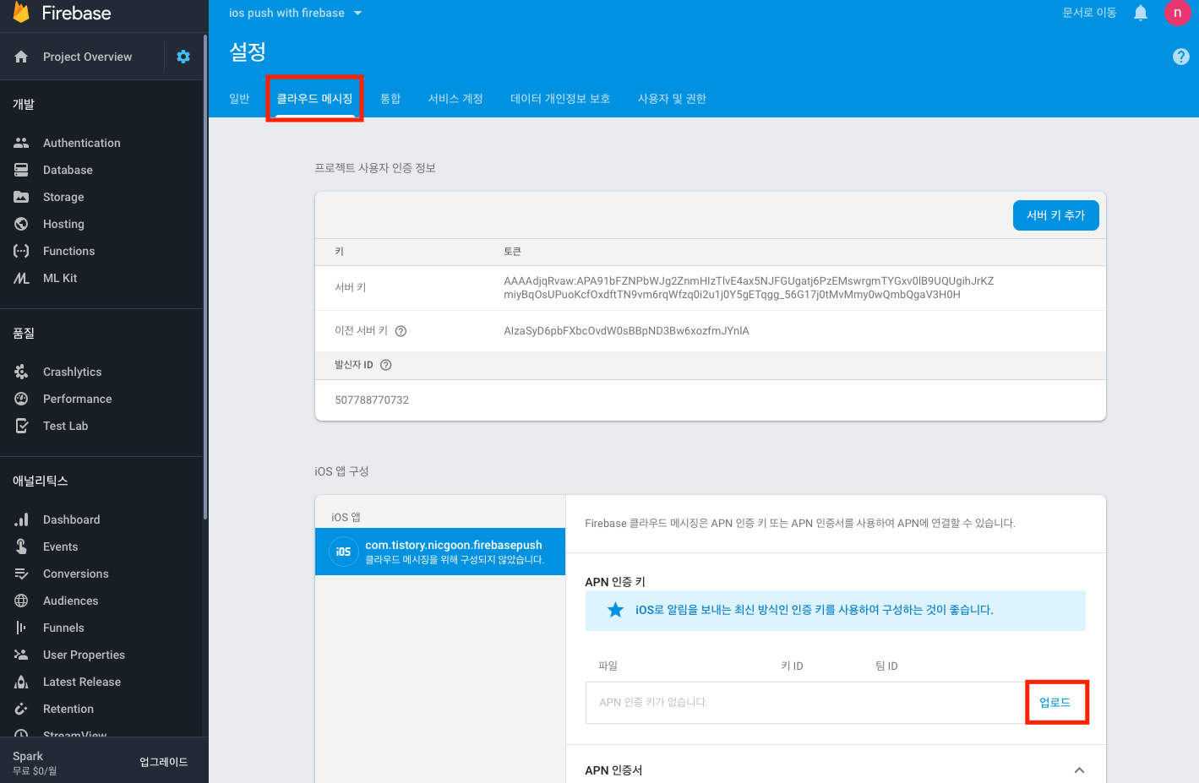The image size is (1199, 783).
Task: Collapse the APN 인증서 section chevron
Action: (x=1079, y=770)
